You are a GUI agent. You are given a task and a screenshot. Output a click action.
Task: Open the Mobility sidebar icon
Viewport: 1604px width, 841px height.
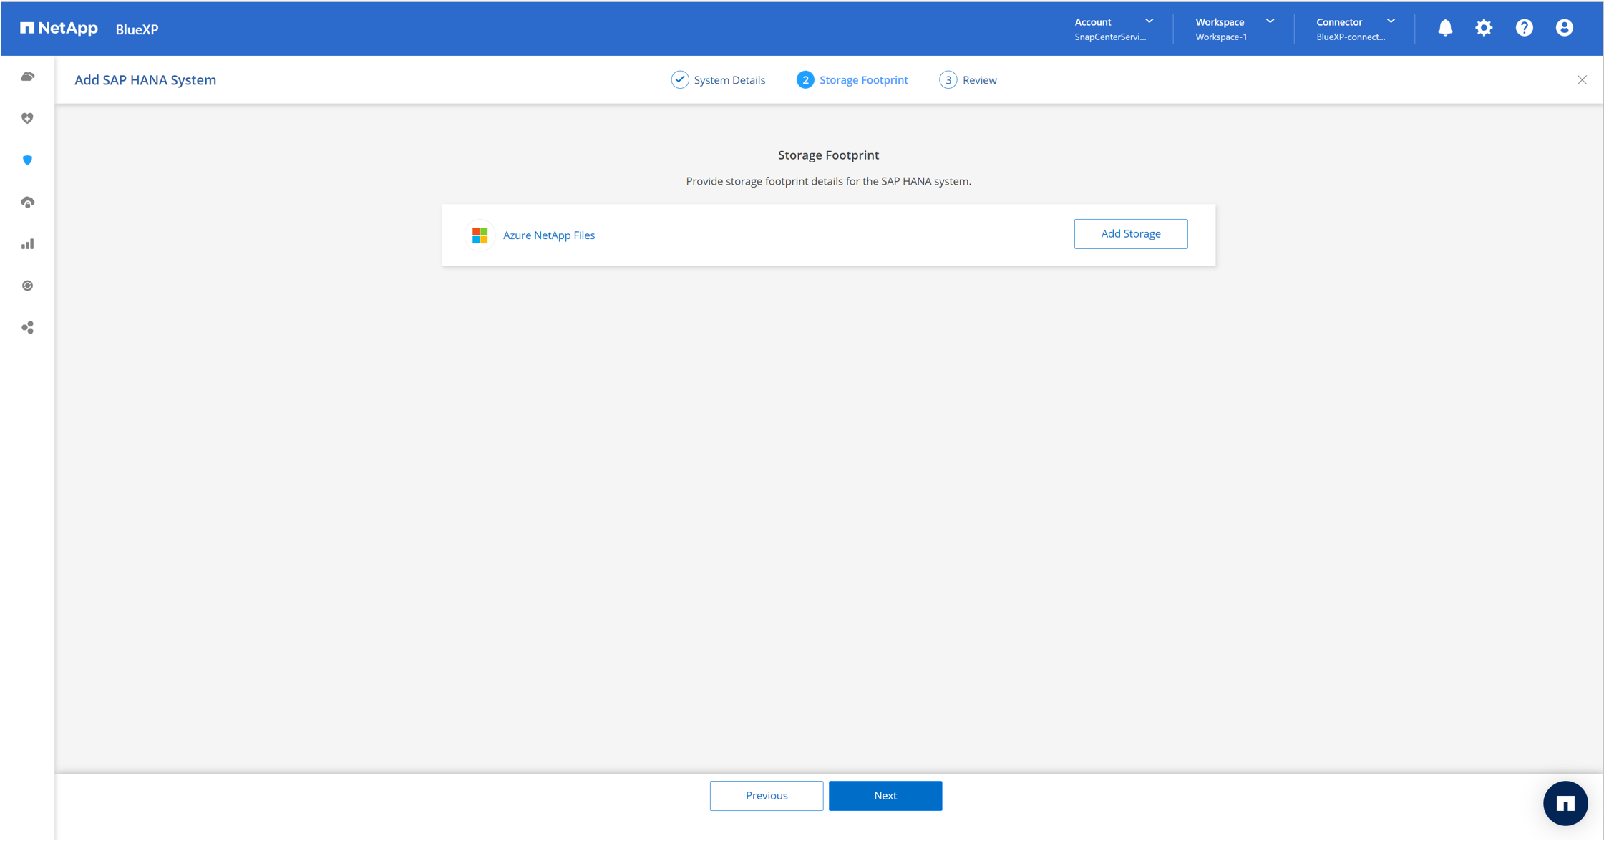pyautogui.click(x=27, y=286)
